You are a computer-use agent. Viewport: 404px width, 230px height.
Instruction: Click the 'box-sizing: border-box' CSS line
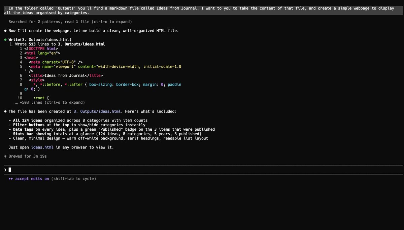[107, 85]
